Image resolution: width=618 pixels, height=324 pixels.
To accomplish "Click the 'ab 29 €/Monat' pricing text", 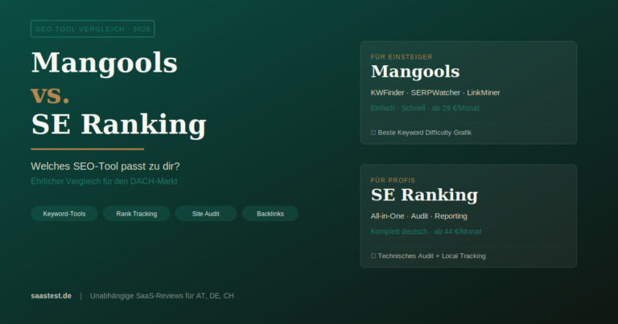I will [455, 108].
